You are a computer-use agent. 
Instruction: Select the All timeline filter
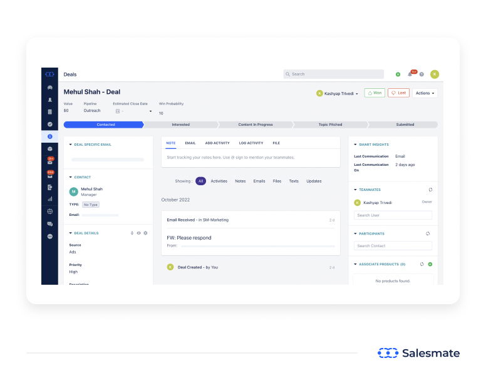[200, 181]
